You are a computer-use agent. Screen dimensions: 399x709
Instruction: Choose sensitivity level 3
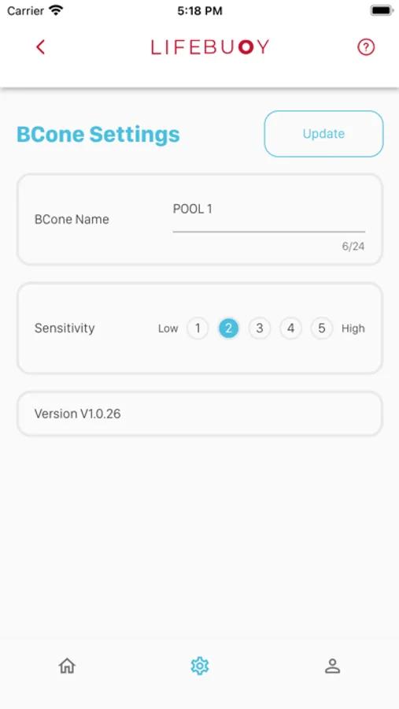tap(260, 329)
